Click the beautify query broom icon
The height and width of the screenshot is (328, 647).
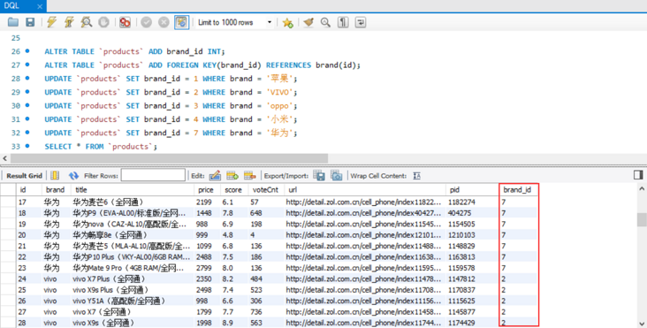(308, 22)
